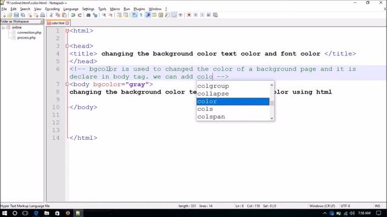Viewport: 387px width, 217px height.
Task: Open the Encoding menu
Action: coord(53,9)
